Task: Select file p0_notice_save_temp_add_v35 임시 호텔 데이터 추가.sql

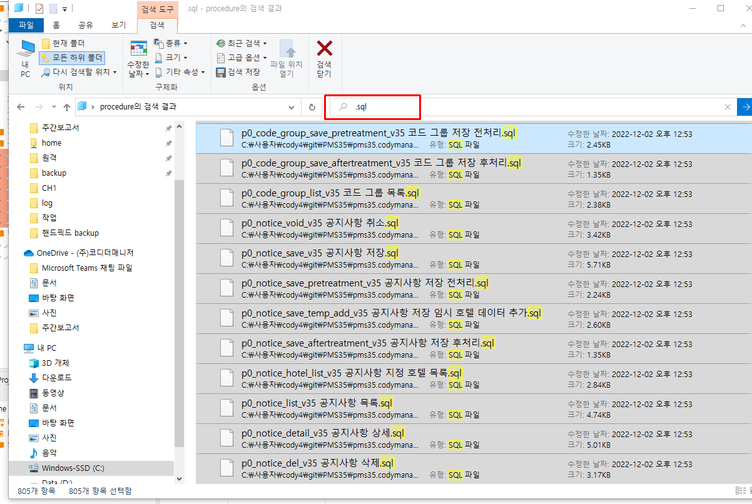Action: point(474,319)
